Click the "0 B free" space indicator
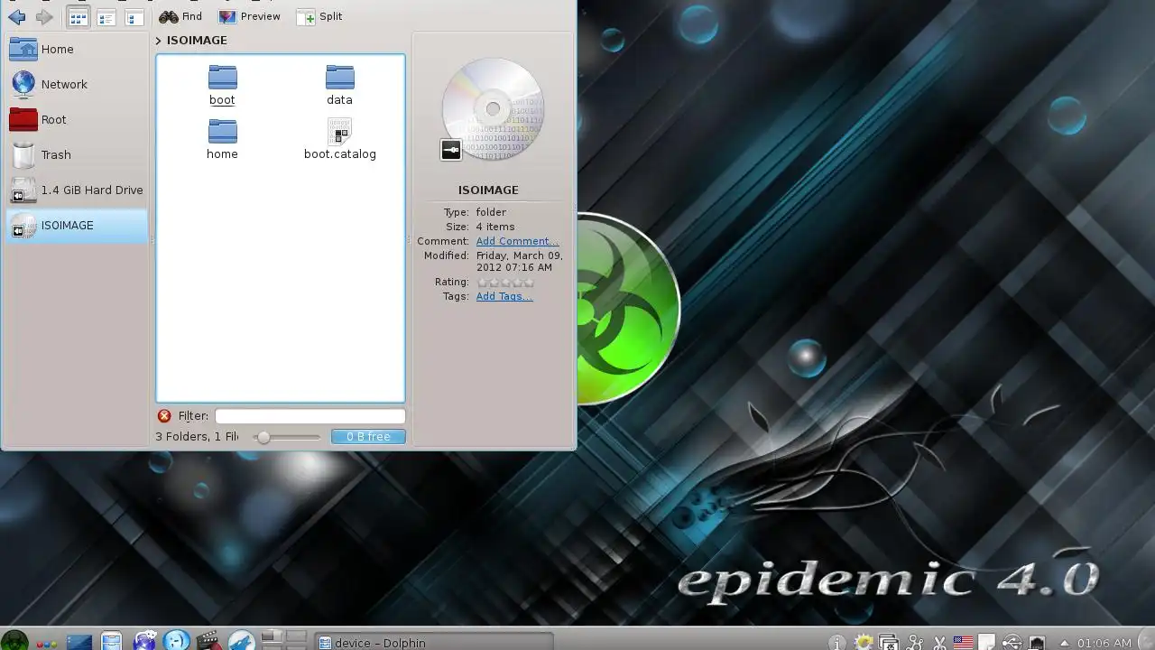Screen dimensions: 1155x650 pyautogui.click(x=368, y=437)
